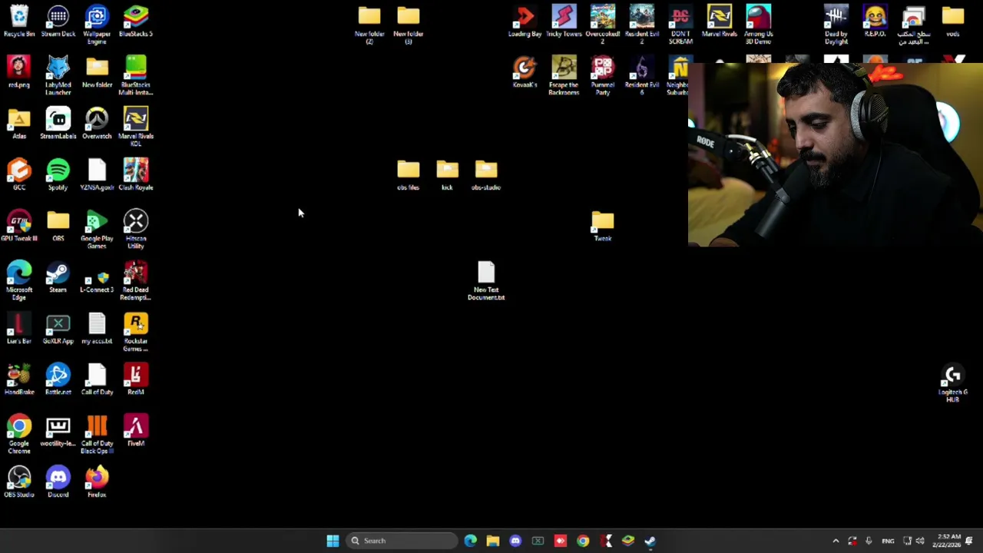Launch Spotify from the desktop
Image resolution: width=983 pixels, height=553 pixels.
point(58,174)
